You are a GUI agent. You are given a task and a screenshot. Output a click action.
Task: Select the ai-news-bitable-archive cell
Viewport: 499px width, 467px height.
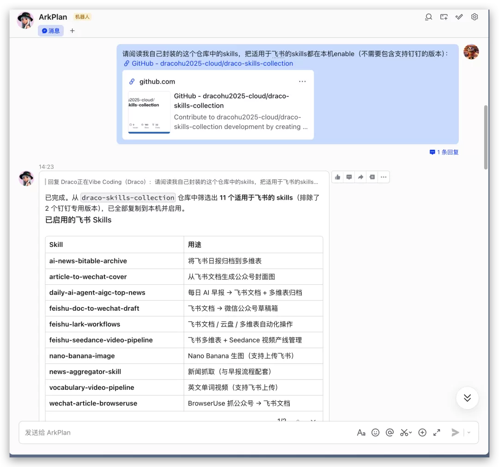pos(115,261)
